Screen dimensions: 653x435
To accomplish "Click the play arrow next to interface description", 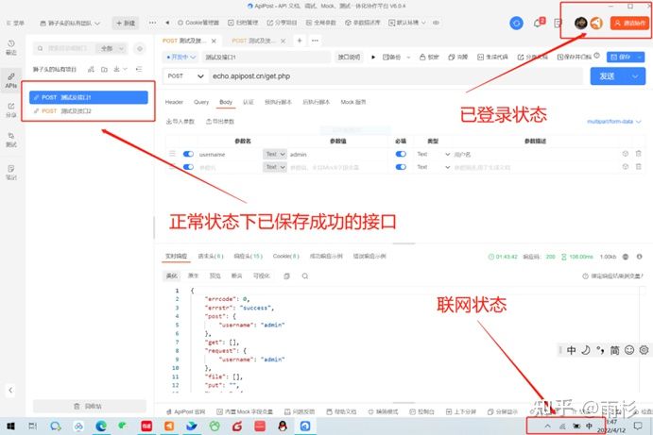I will [373, 57].
